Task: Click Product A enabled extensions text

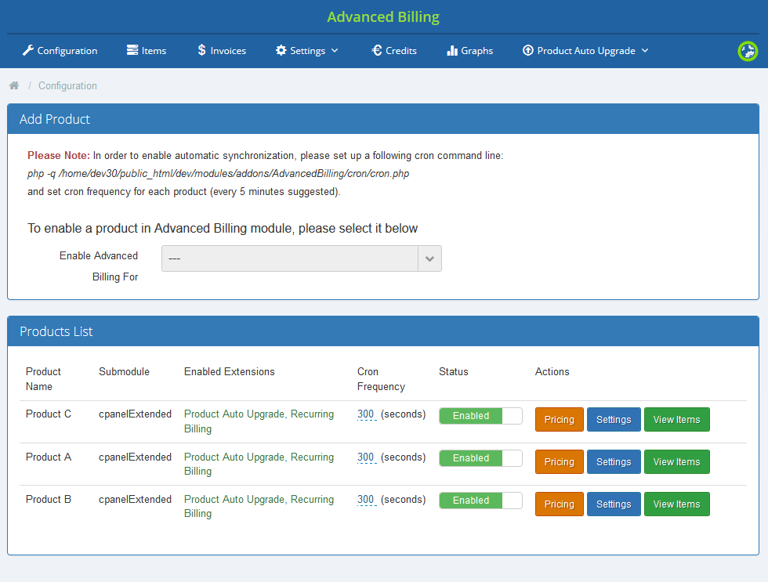Action: click(x=259, y=464)
